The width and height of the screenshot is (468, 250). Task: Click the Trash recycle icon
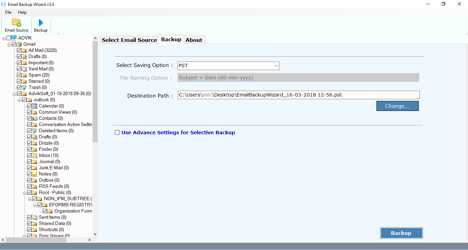pyautogui.click(x=24, y=87)
